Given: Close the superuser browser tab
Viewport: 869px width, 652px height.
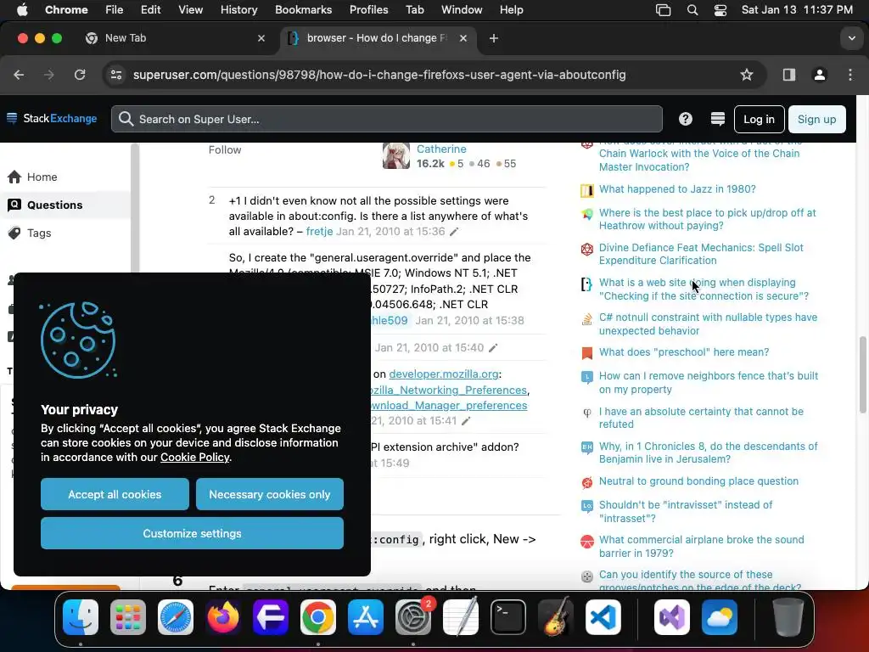Looking at the screenshot, I should (463, 38).
